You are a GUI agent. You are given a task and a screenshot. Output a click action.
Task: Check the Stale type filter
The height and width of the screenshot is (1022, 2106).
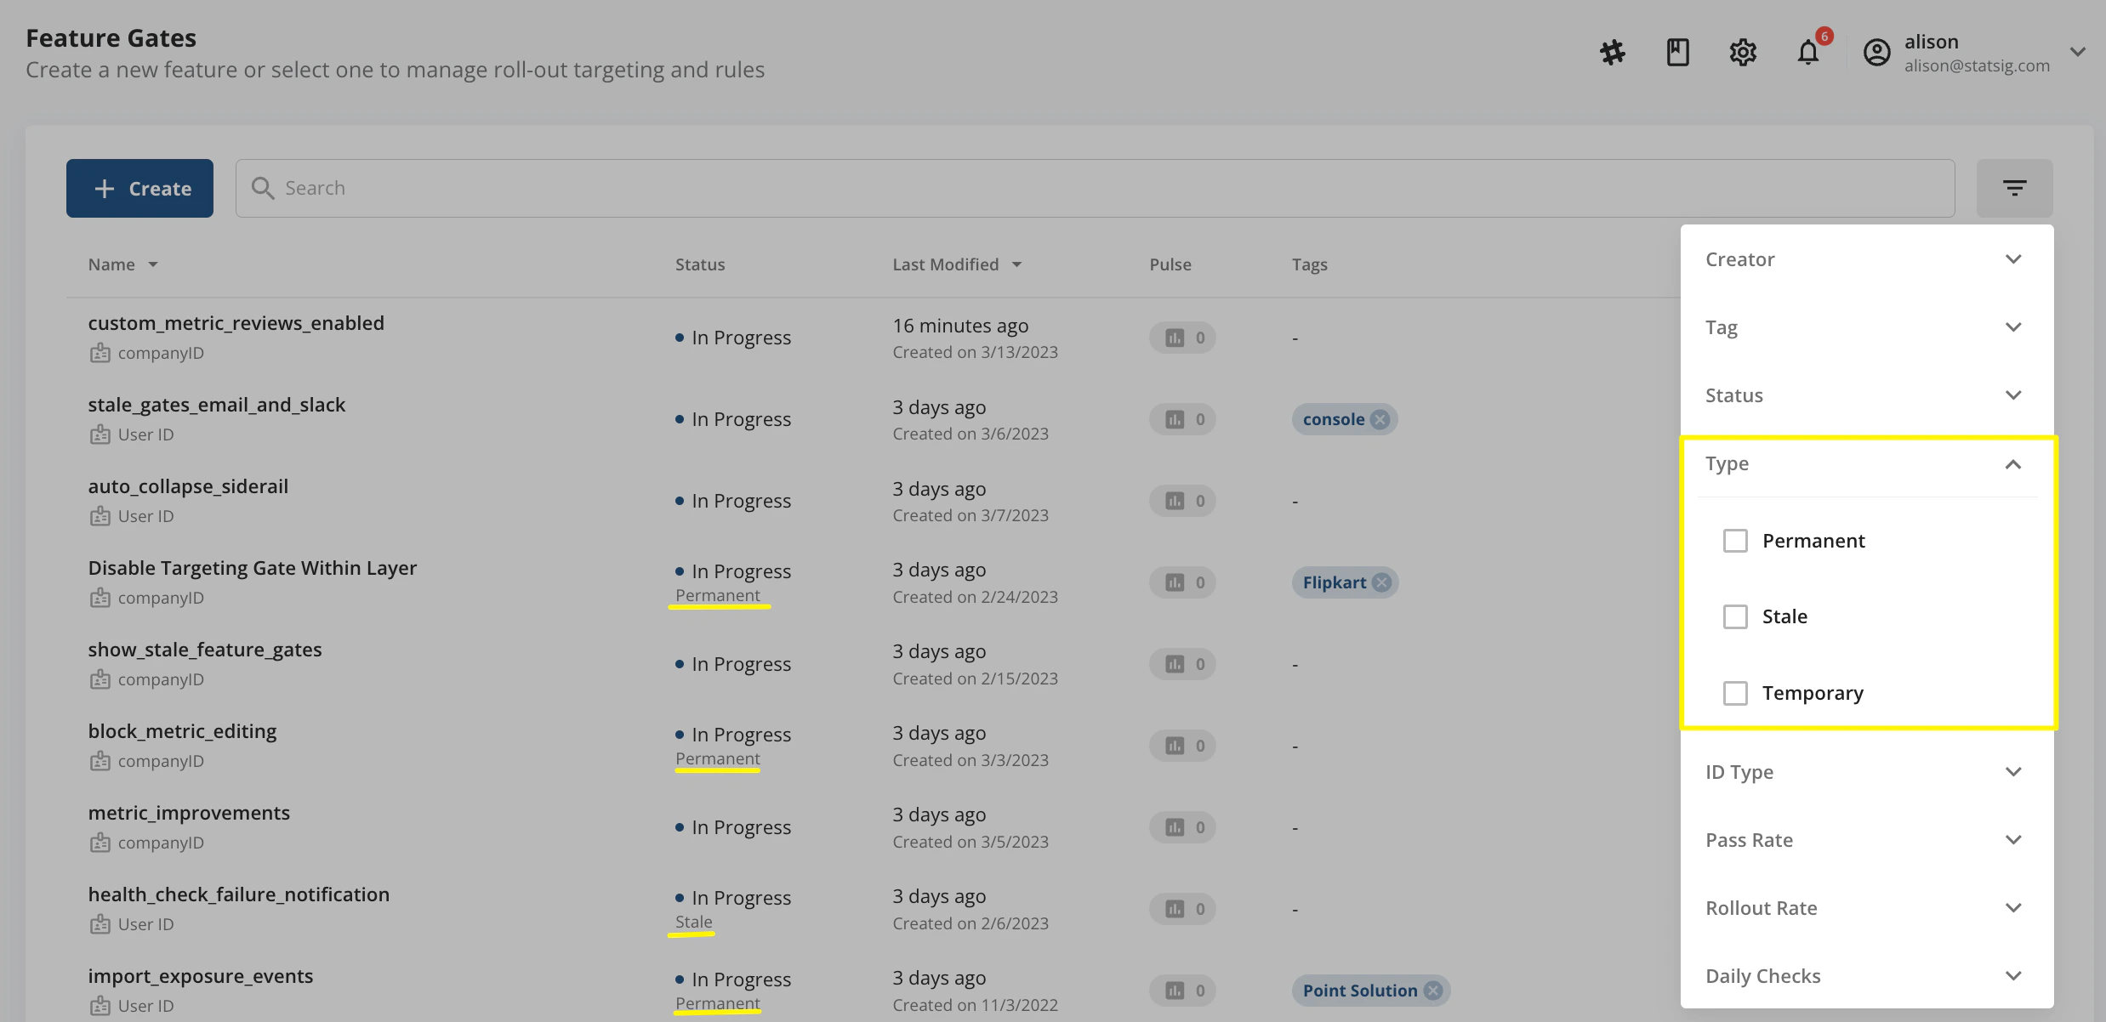pyautogui.click(x=1735, y=616)
